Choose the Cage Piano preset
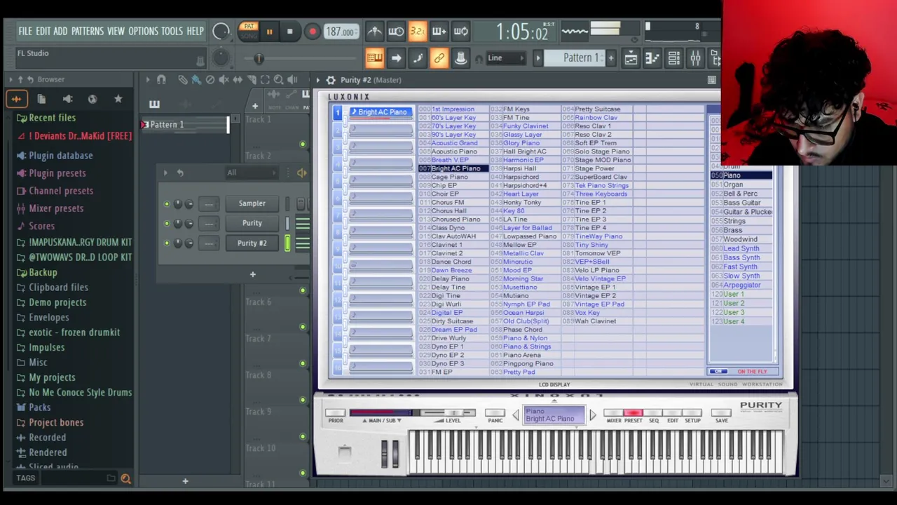 (x=449, y=177)
